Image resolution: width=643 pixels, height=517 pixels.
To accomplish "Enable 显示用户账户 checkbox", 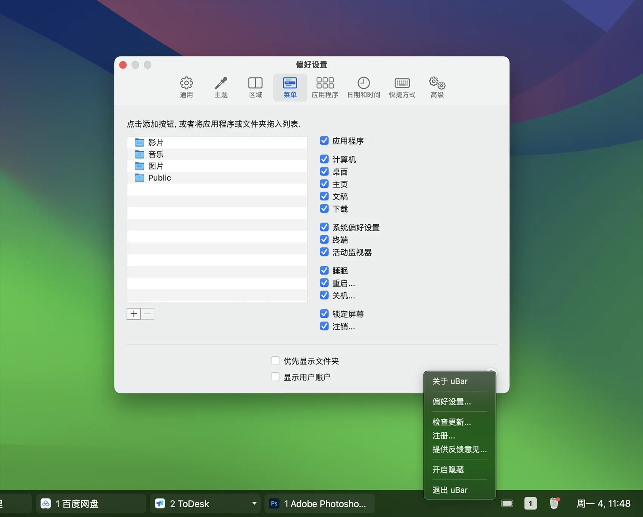I will pos(275,377).
